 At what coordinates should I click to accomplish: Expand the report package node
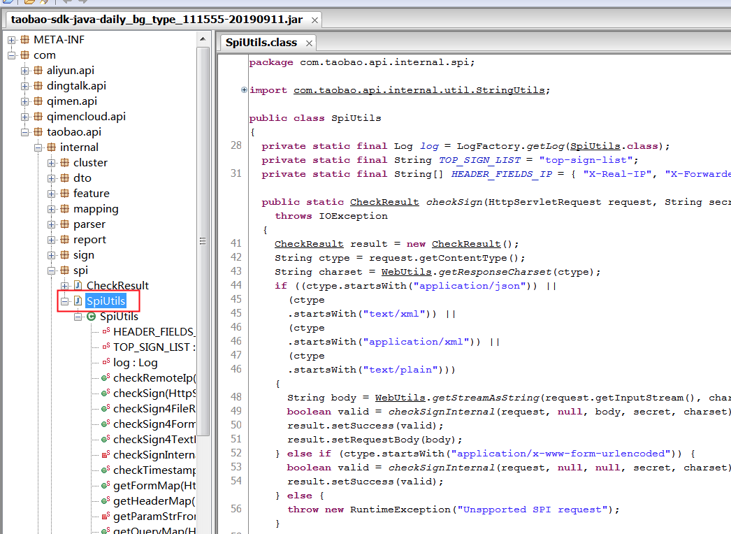point(51,240)
